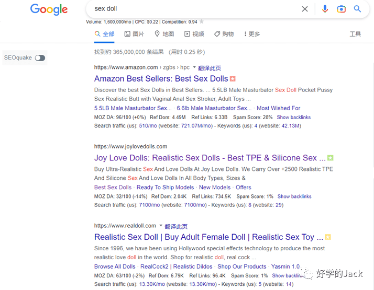Open the Yasmin 1.0 sitelink

pos(285,266)
